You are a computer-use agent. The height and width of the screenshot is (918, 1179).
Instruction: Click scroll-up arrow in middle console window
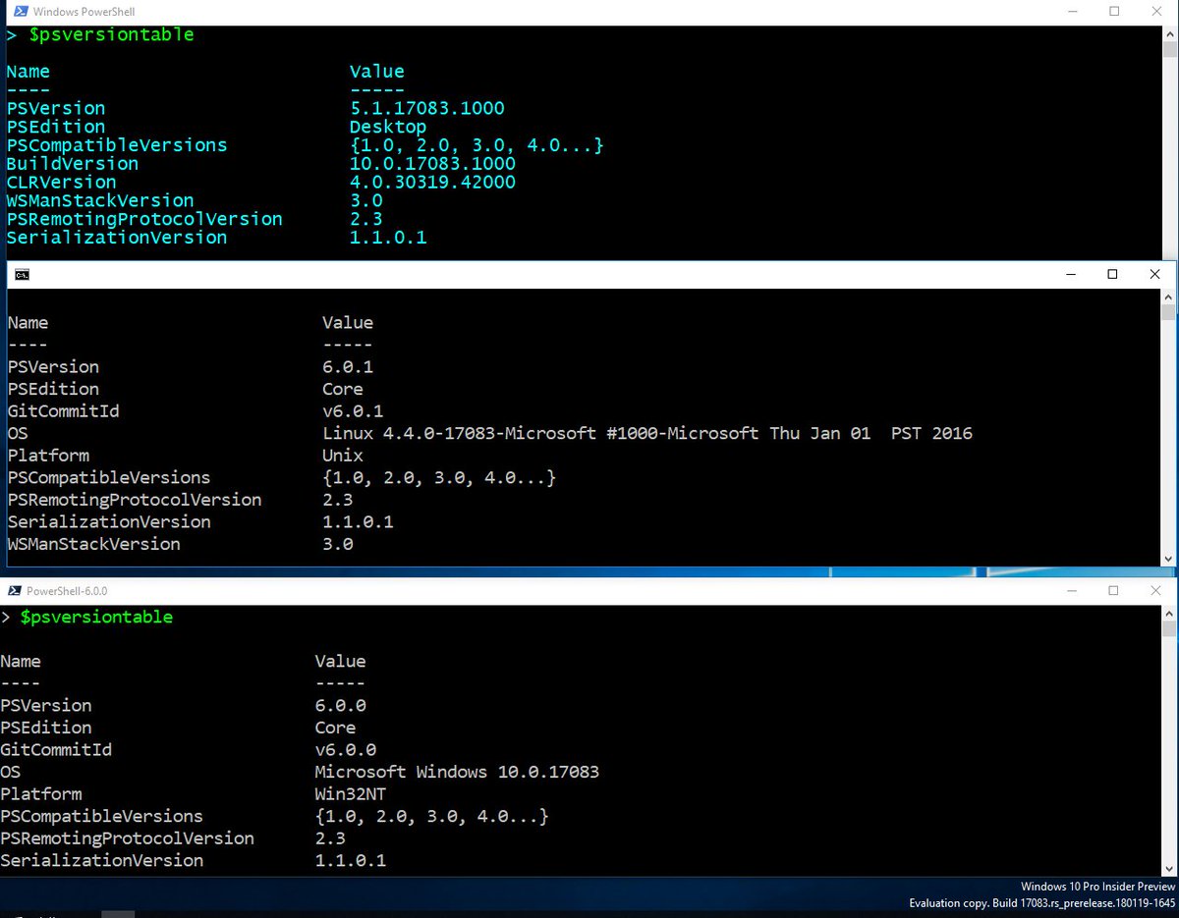tap(1168, 297)
